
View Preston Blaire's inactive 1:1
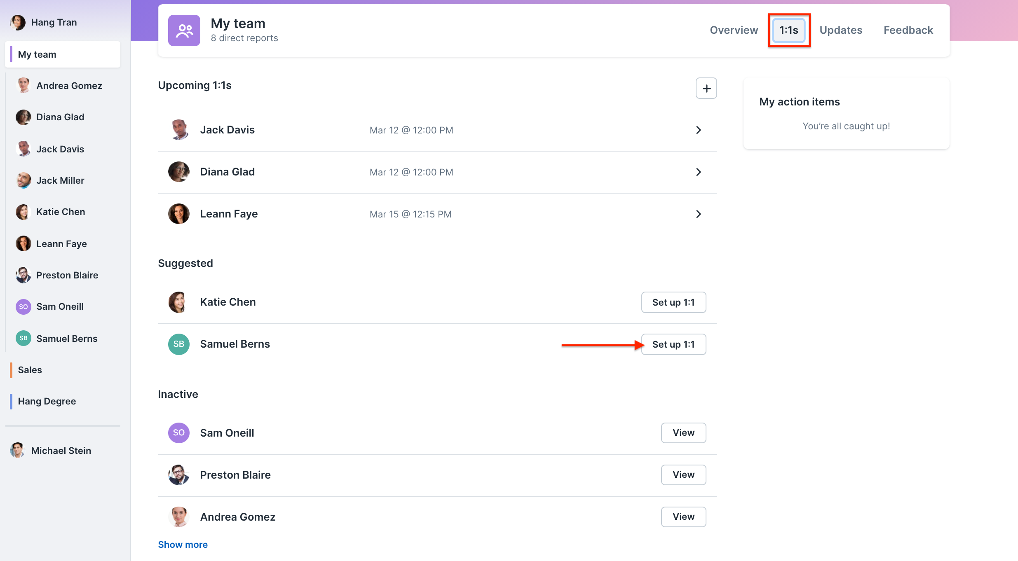coord(683,475)
